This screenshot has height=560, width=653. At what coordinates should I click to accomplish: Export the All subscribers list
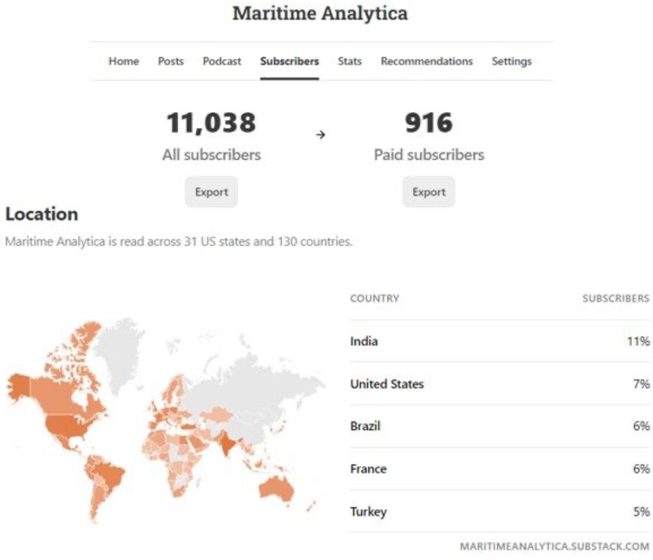(x=212, y=192)
